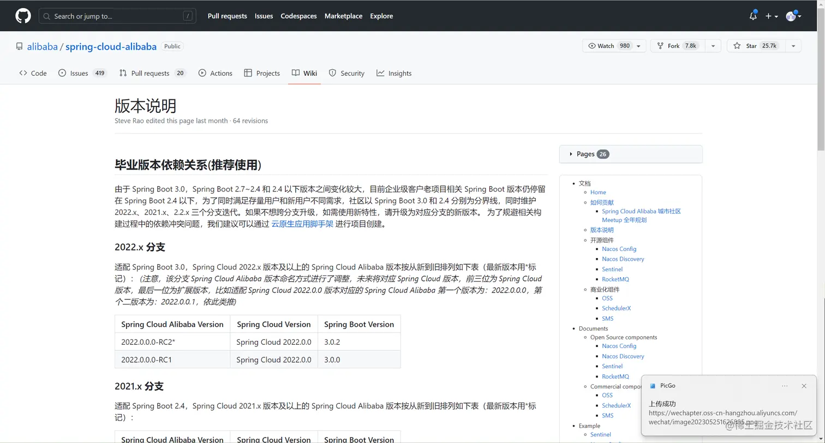The width and height of the screenshot is (825, 443).
Task: Open Sentinel under 开源组件
Action: point(612,269)
